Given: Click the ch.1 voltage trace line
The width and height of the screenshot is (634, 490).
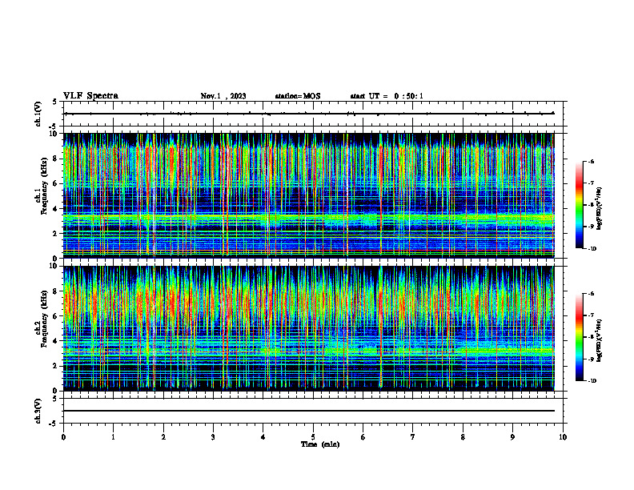Looking at the screenshot, I should [x=308, y=114].
